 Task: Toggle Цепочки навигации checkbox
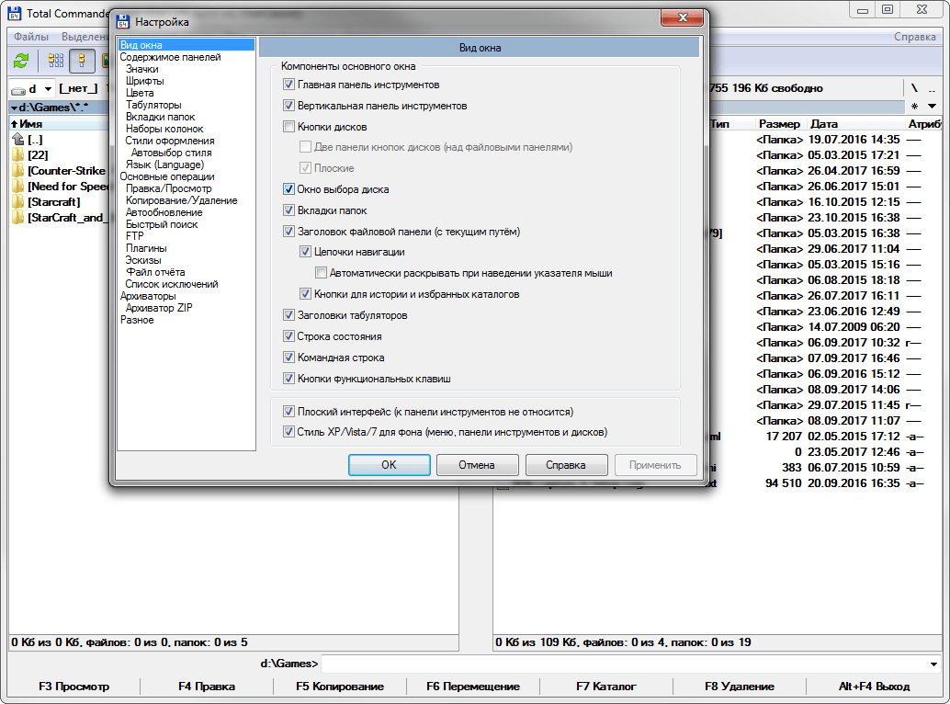coord(305,252)
